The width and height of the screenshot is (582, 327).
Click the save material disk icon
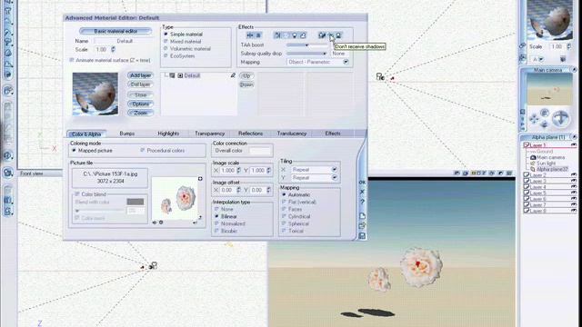(x=362, y=236)
